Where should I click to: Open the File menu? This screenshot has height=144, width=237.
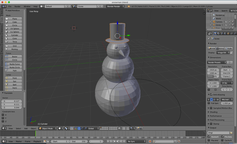(10, 6)
